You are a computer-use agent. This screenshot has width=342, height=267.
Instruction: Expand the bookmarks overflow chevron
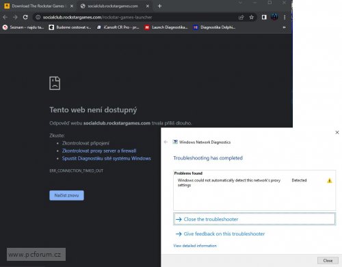click(284, 27)
